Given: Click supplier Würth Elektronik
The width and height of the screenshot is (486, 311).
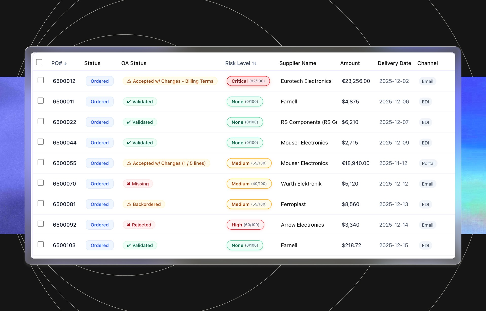Looking at the screenshot, I should click(x=301, y=184).
